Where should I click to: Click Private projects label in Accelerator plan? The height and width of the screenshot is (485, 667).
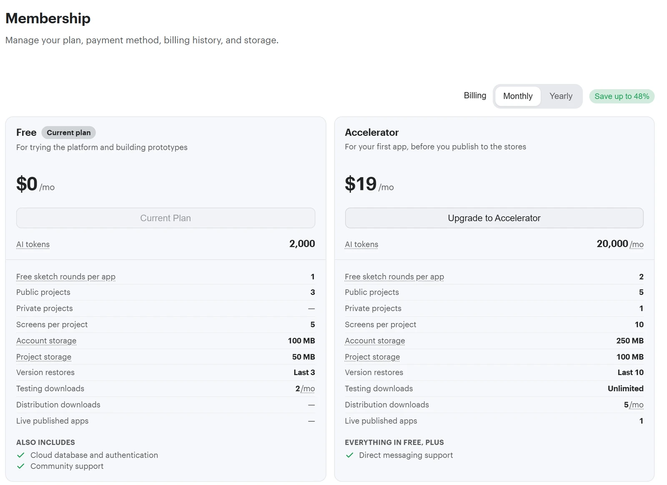(x=373, y=308)
